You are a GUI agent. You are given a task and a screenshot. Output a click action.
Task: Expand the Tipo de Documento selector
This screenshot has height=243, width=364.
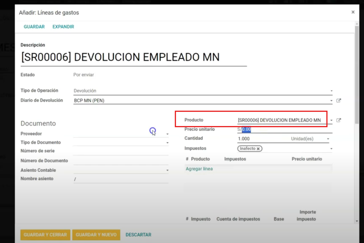tap(167, 142)
